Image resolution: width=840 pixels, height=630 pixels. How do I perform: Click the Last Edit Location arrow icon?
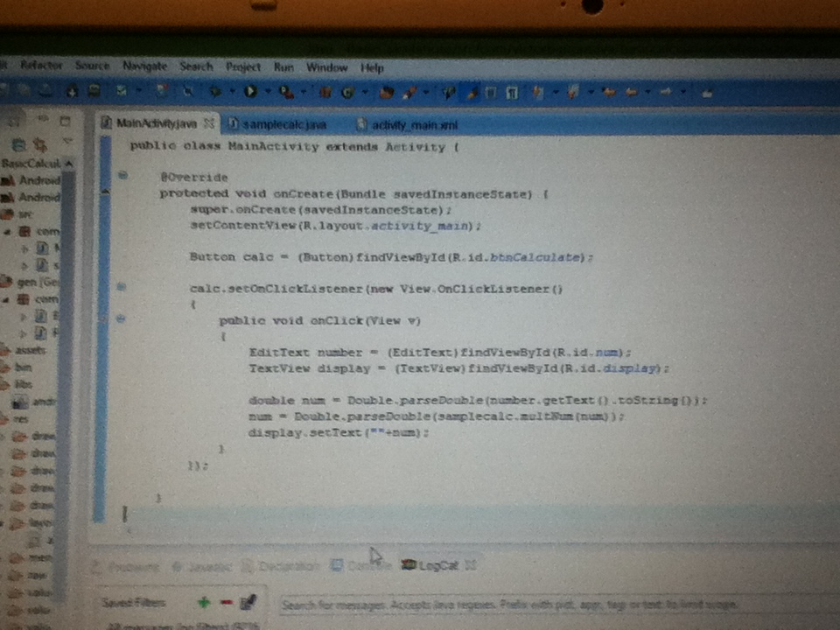point(609,93)
